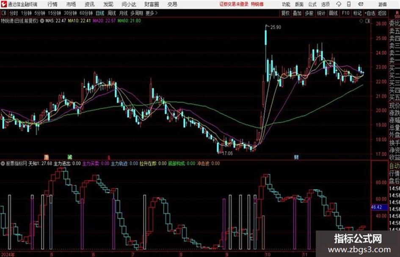Click the 标记 mark toolbar button

(x=357, y=13)
